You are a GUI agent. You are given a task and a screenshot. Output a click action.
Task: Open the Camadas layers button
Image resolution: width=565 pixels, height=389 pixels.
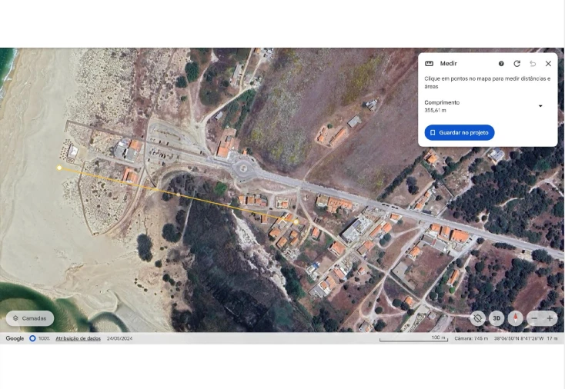coord(30,318)
